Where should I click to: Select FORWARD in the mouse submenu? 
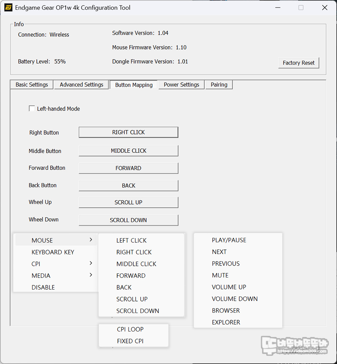click(x=141, y=276)
